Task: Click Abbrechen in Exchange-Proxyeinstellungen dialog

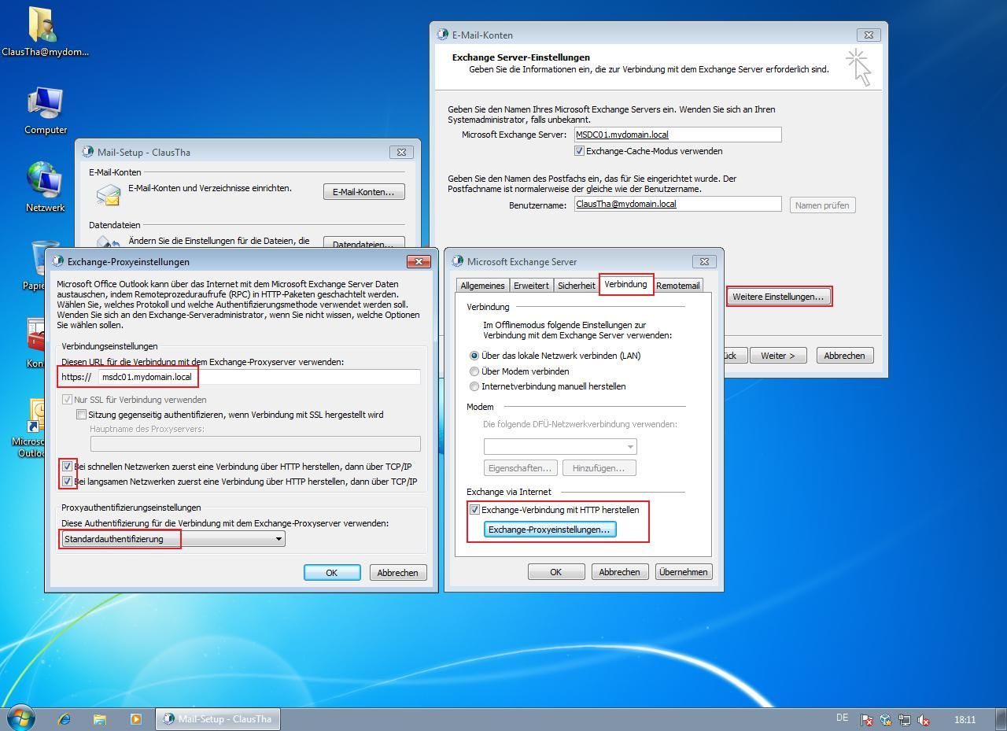Action: click(397, 573)
